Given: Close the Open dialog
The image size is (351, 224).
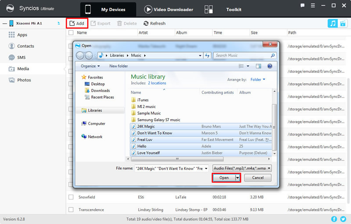Looking at the screenshot, I should 270,44.
